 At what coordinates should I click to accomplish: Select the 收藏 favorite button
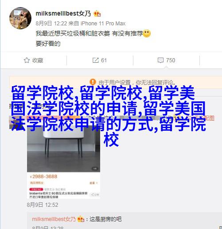coord(34,60)
